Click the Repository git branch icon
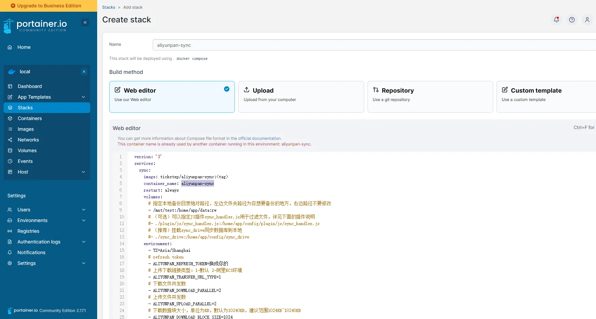This screenshot has height=319, width=596. (x=376, y=90)
